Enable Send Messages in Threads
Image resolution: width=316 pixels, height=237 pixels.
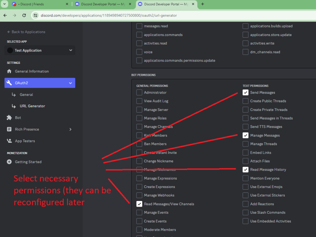(x=246, y=118)
